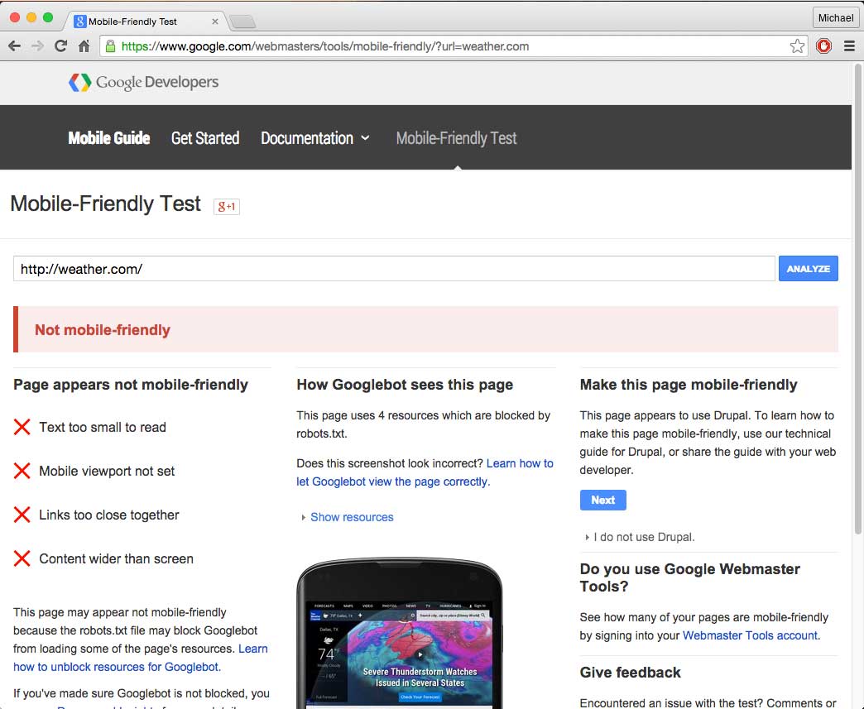Click the red X beside Text too small

point(22,427)
